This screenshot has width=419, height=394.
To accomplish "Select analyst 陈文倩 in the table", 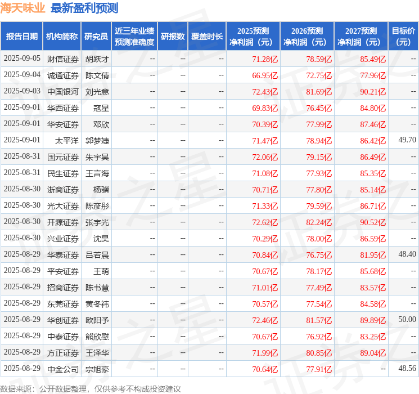I will coord(97,75).
